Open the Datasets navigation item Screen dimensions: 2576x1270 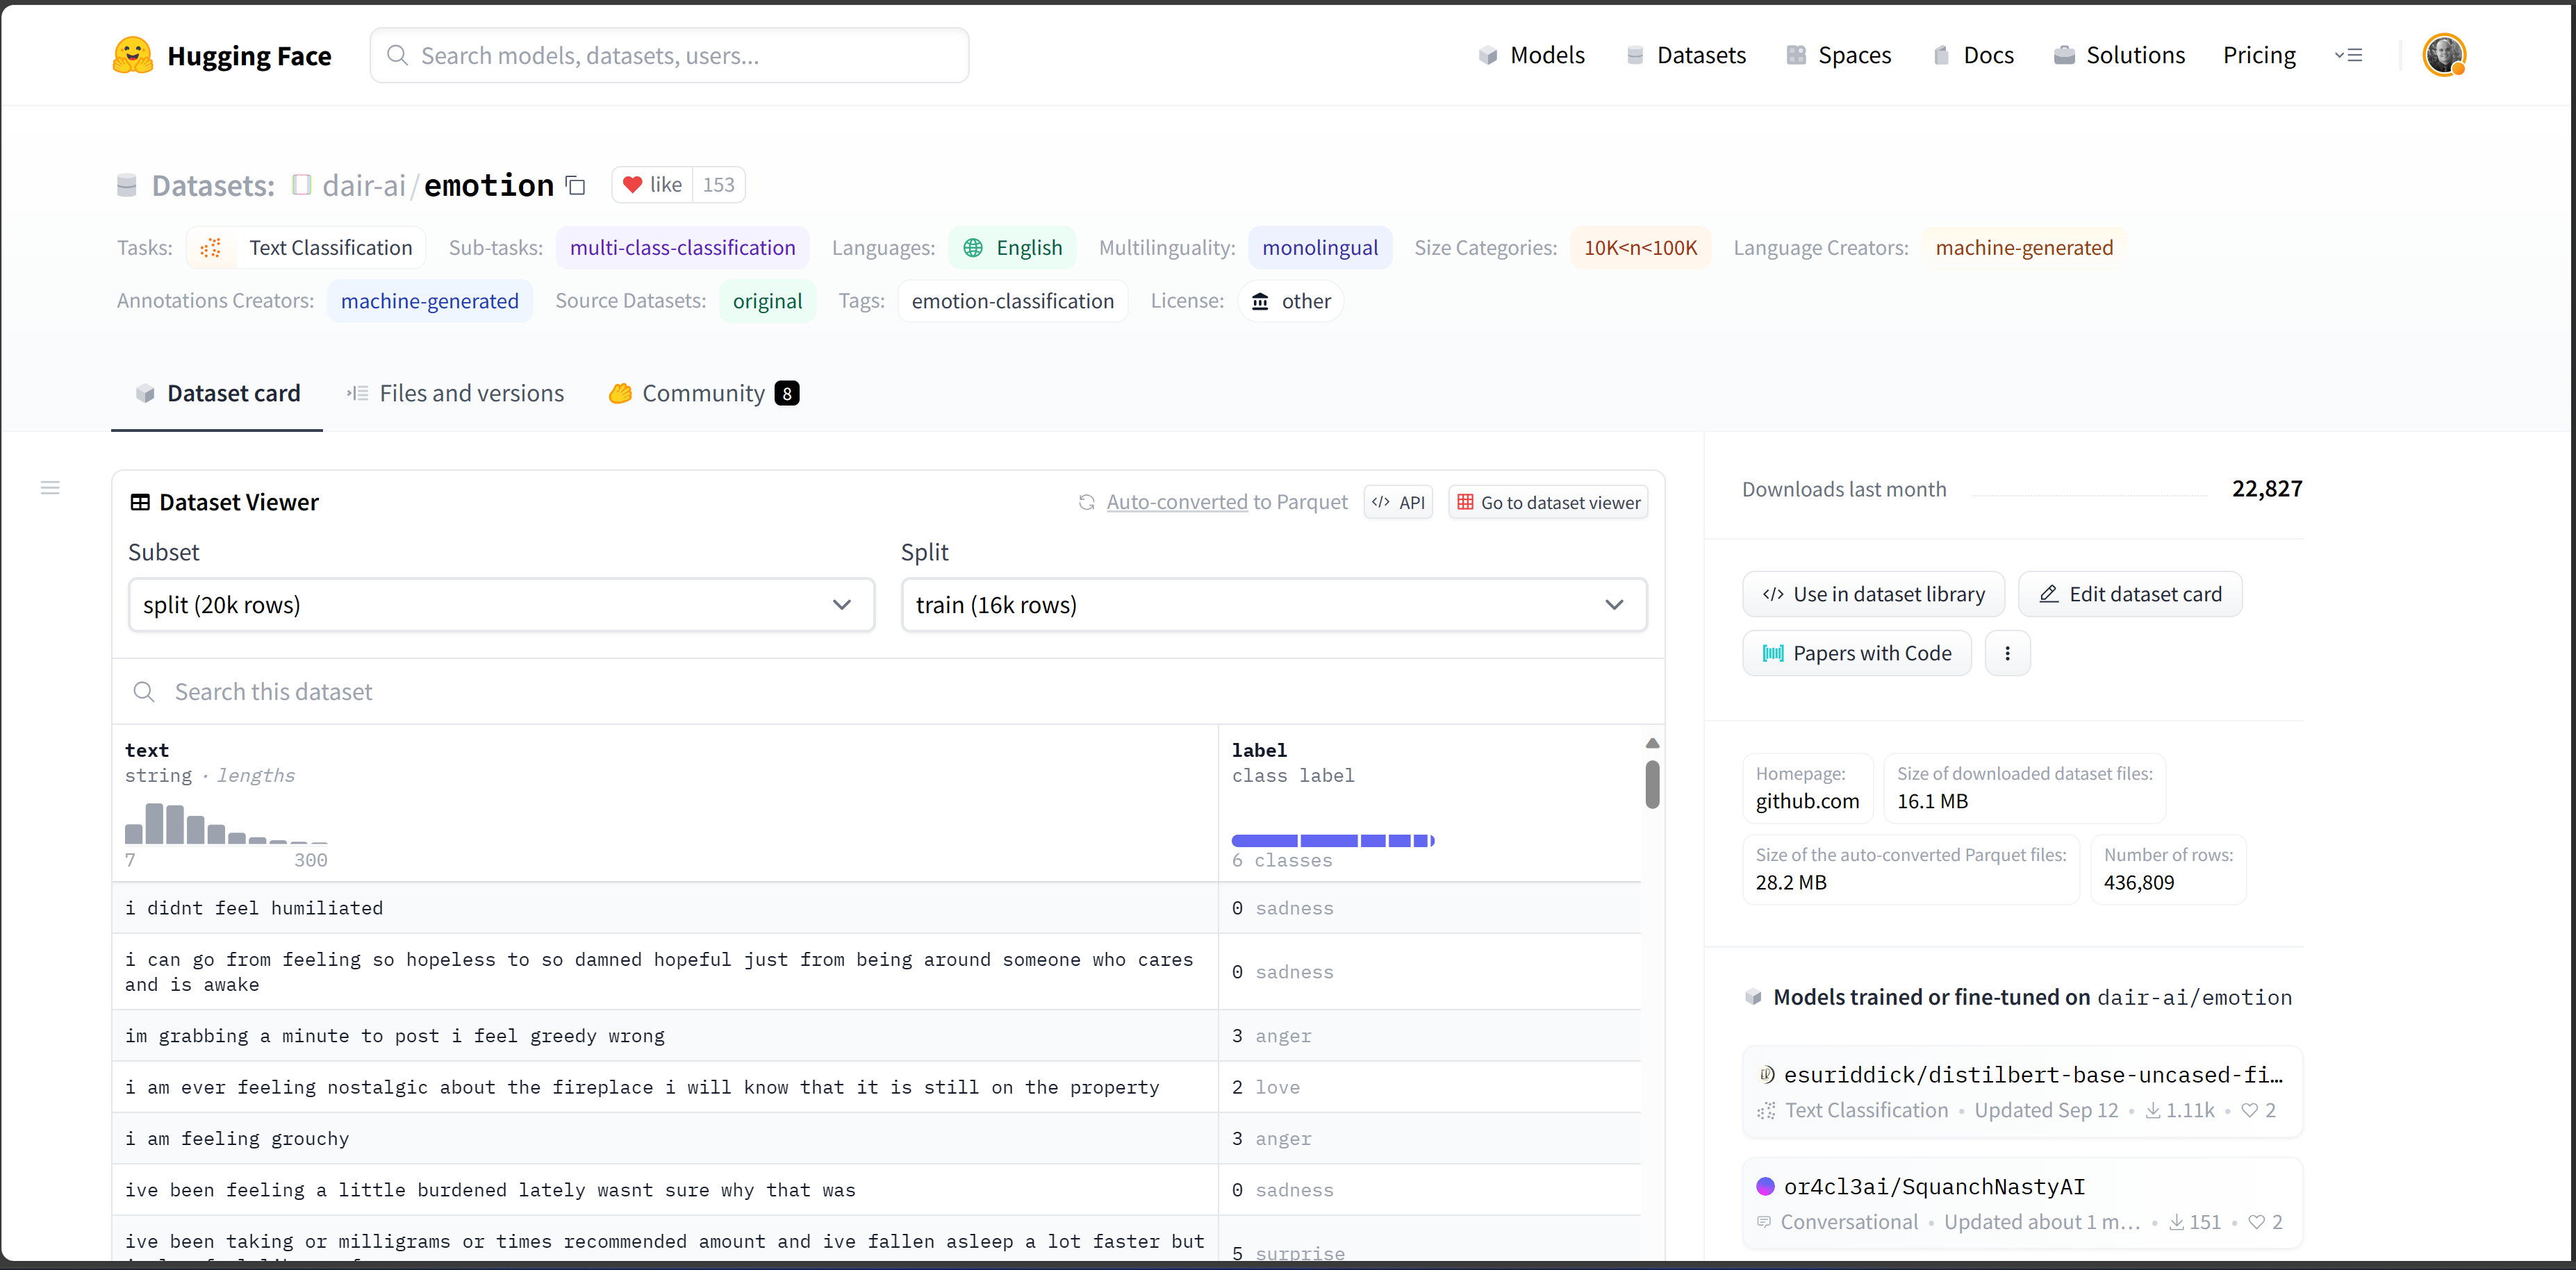coord(1685,55)
